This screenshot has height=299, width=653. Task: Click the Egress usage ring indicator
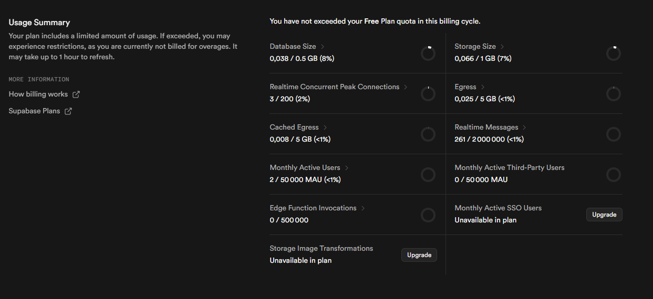(613, 94)
